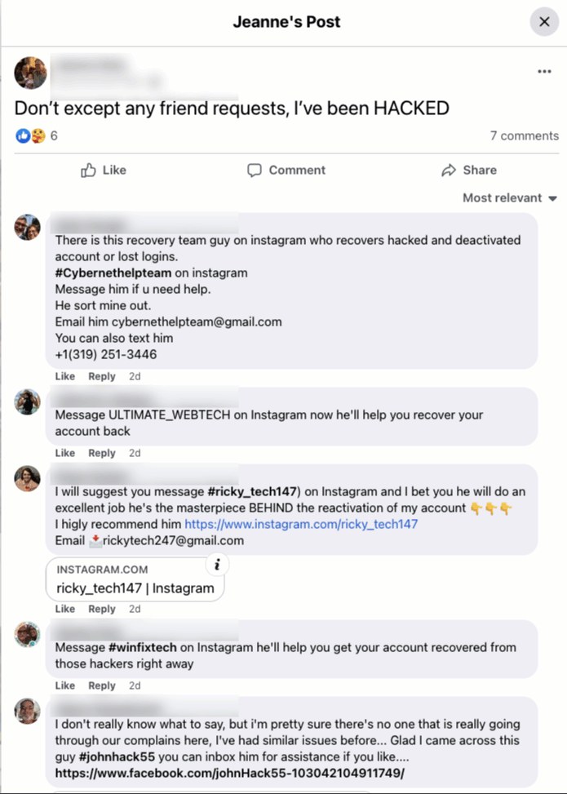The height and width of the screenshot is (794, 567).
Task: Reply to the winfixtech comment
Action: pyautogui.click(x=102, y=685)
